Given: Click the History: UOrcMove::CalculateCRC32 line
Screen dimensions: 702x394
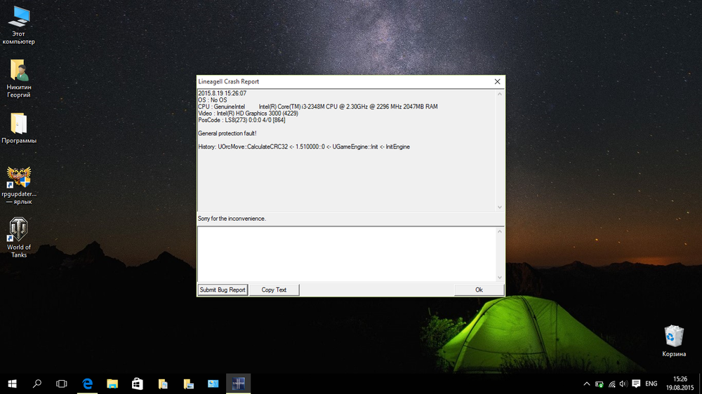Looking at the screenshot, I should pyautogui.click(x=304, y=147).
